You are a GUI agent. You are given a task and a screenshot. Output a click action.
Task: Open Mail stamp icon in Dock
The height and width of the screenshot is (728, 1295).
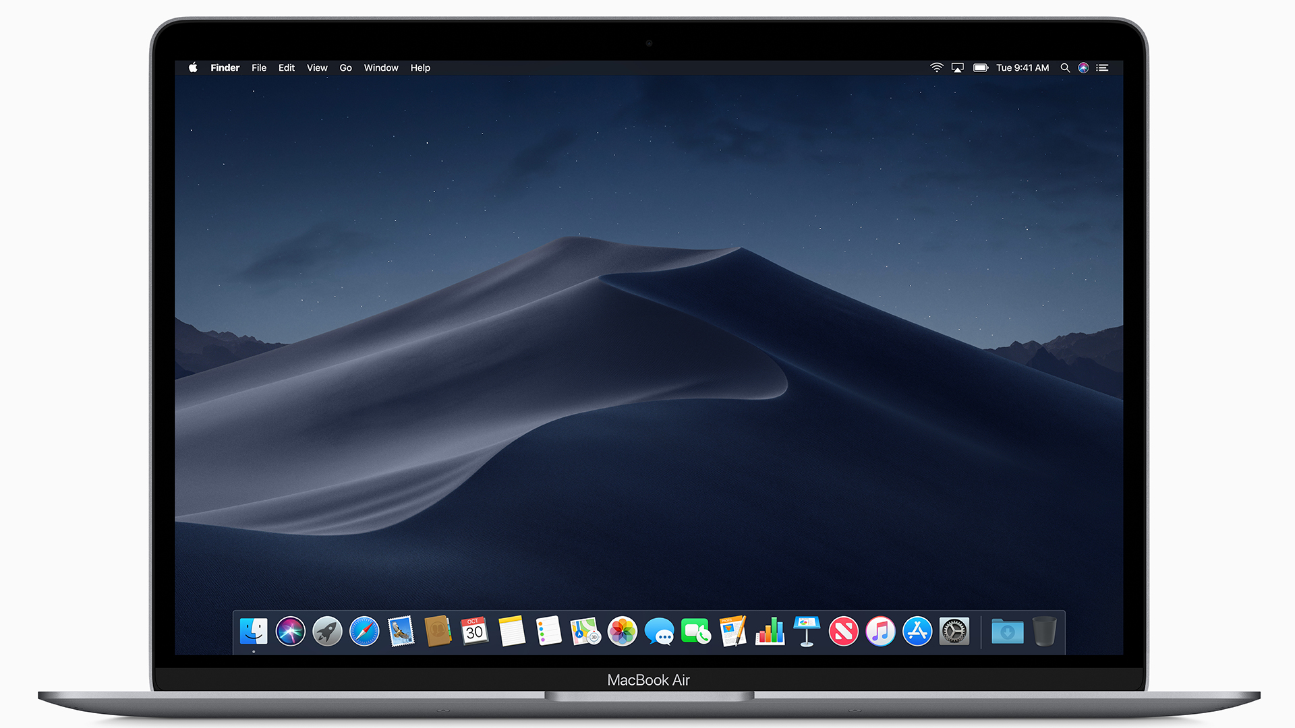pyautogui.click(x=401, y=632)
